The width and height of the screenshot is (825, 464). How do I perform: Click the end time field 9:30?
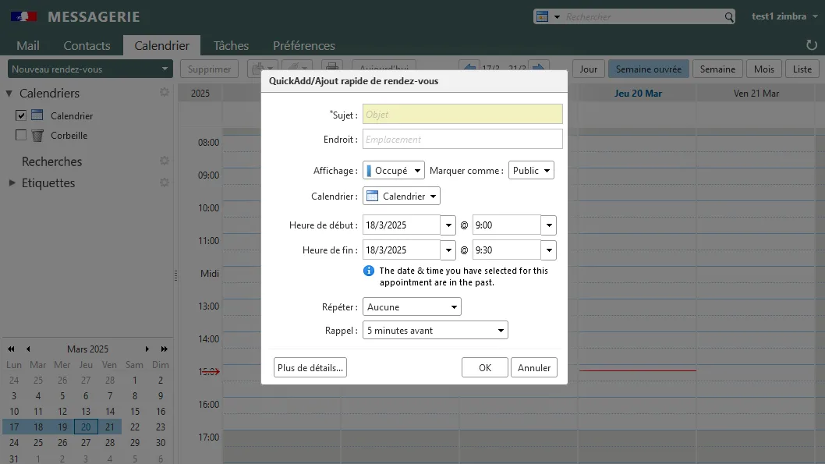coord(507,250)
